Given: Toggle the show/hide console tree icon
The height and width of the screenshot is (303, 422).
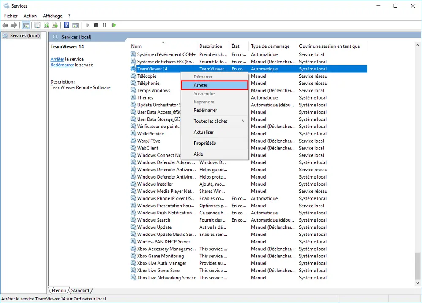Looking at the screenshot, I should coord(26,25).
